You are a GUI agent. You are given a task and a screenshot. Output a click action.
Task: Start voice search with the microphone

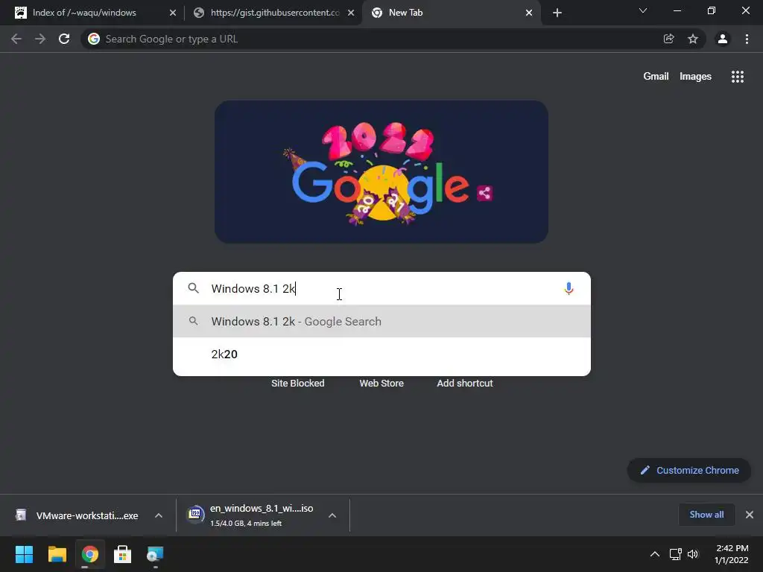click(569, 288)
